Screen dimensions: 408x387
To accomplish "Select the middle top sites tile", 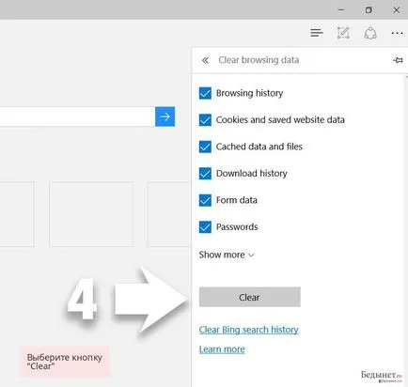I will [91, 214].
